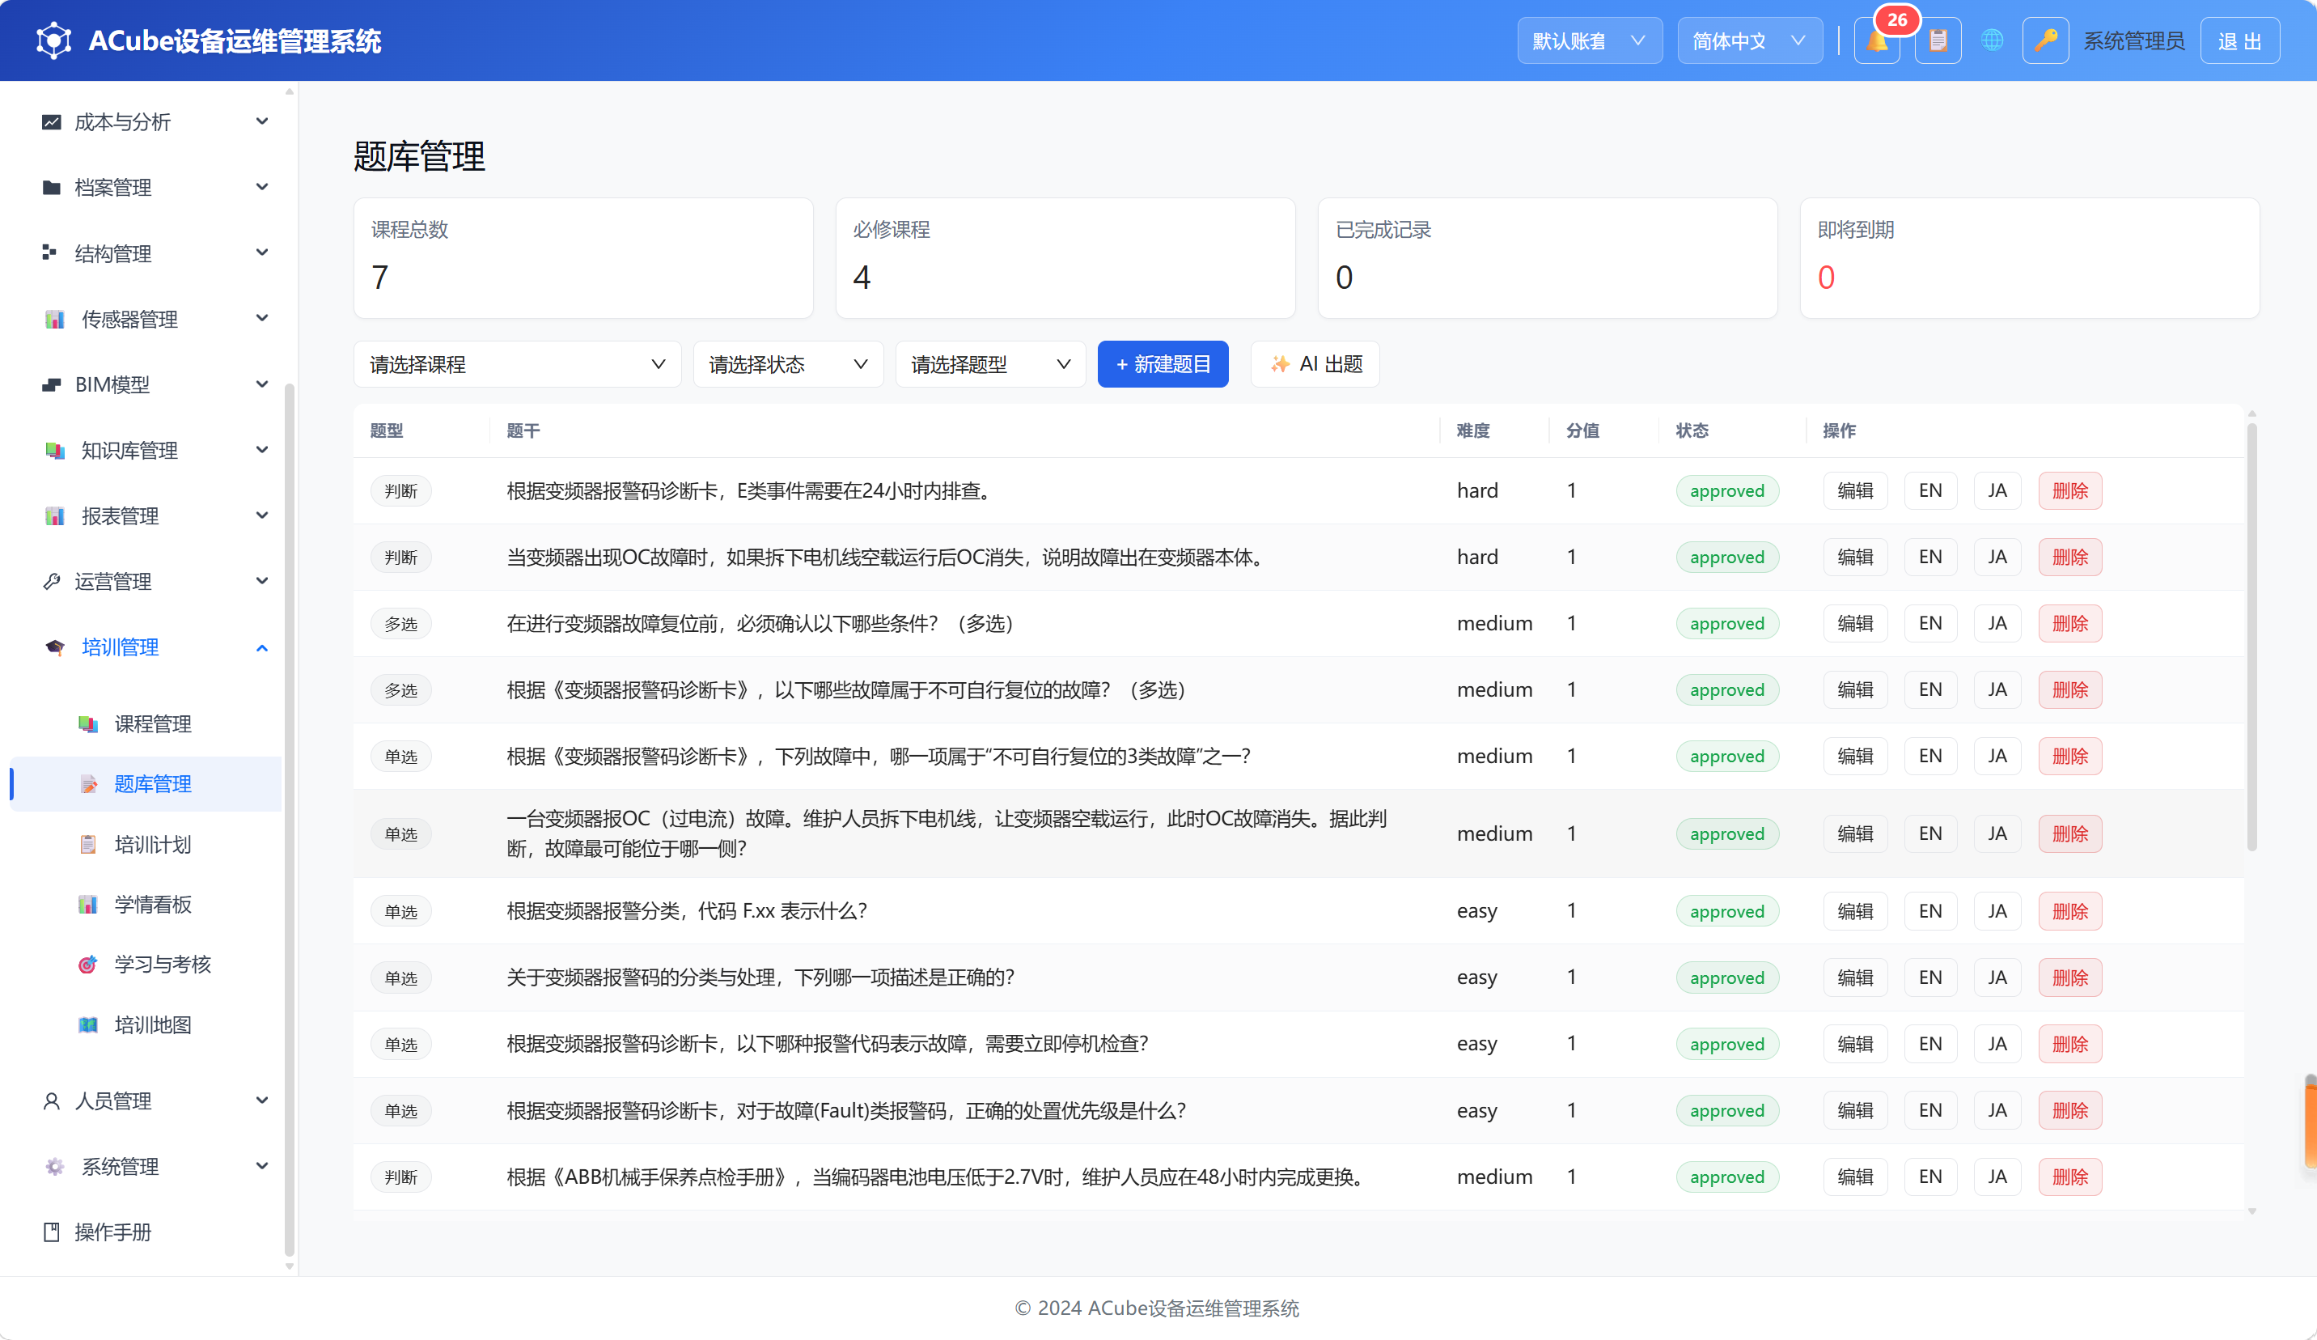Click the 培训地图 map icon
The height and width of the screenshot is (1340, 2317).
point(87,1024)
